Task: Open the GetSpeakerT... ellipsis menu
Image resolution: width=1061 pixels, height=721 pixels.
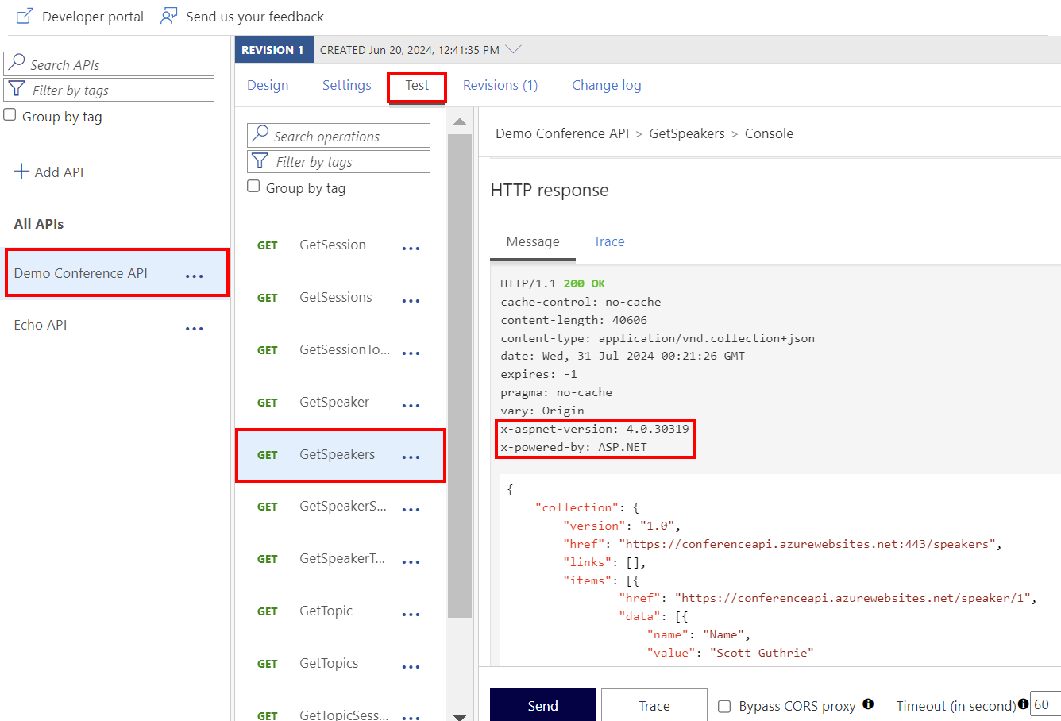Action: pos(411,562)
